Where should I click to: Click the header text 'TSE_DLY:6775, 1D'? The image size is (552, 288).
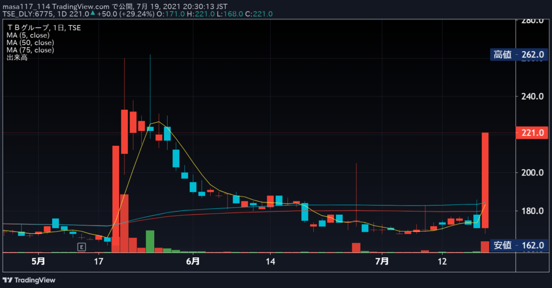pyautogui.click(x=35, y=14)
